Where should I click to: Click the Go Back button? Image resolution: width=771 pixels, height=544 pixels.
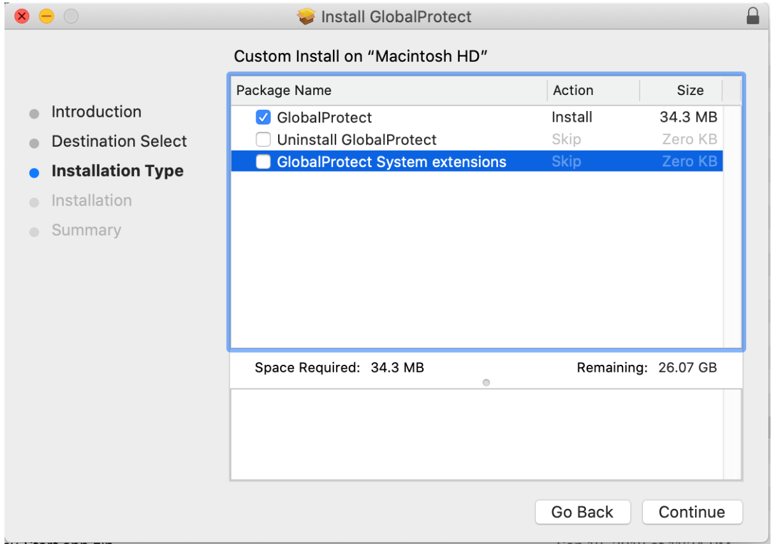pyautogui.click(x=582, y=511)
